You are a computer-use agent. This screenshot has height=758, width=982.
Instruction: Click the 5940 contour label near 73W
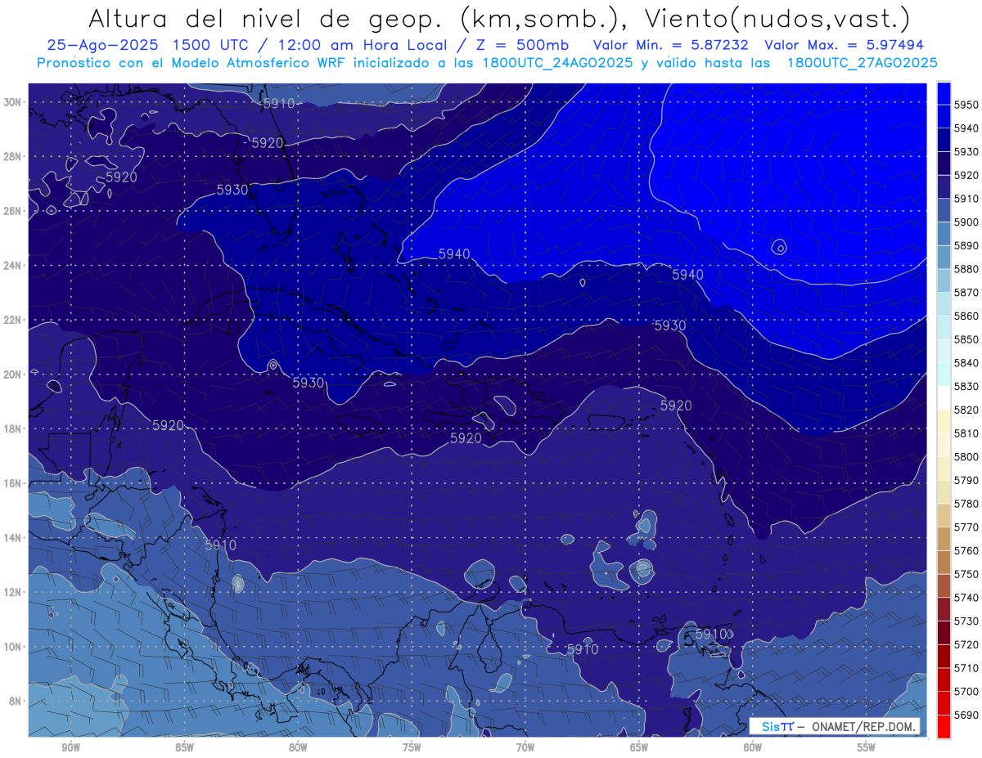[x=454, y=254]
